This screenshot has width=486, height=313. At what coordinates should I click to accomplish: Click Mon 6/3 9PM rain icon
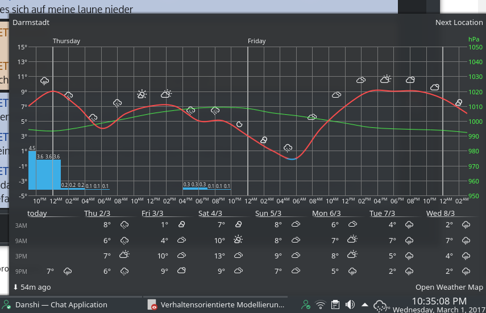coord(352,272)
